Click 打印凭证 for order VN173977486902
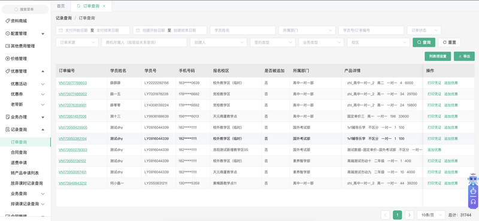 (435, 94)
